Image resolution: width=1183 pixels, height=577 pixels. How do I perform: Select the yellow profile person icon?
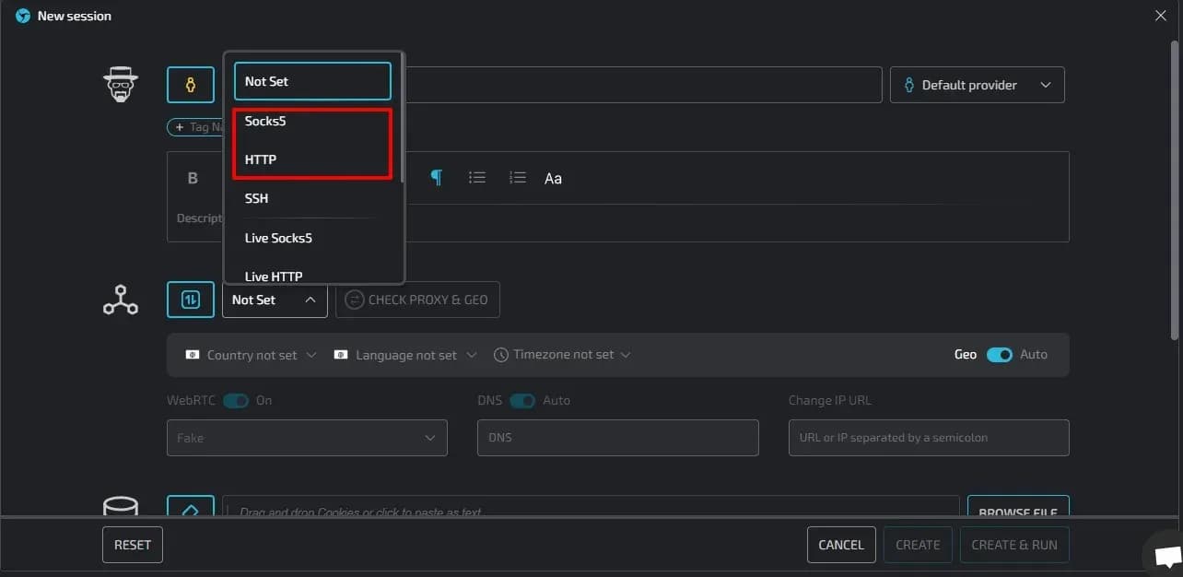pyautogui.click(x=190, y=84)
